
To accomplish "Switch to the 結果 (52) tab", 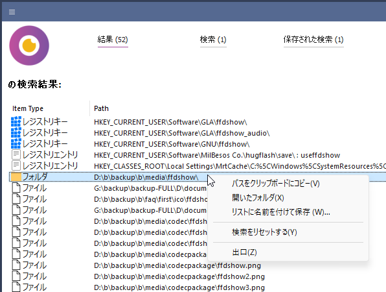I will coord(113,40).
